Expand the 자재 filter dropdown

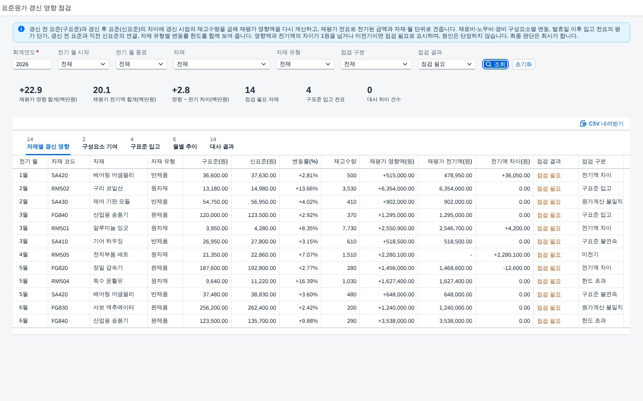(x=222, y=64)
